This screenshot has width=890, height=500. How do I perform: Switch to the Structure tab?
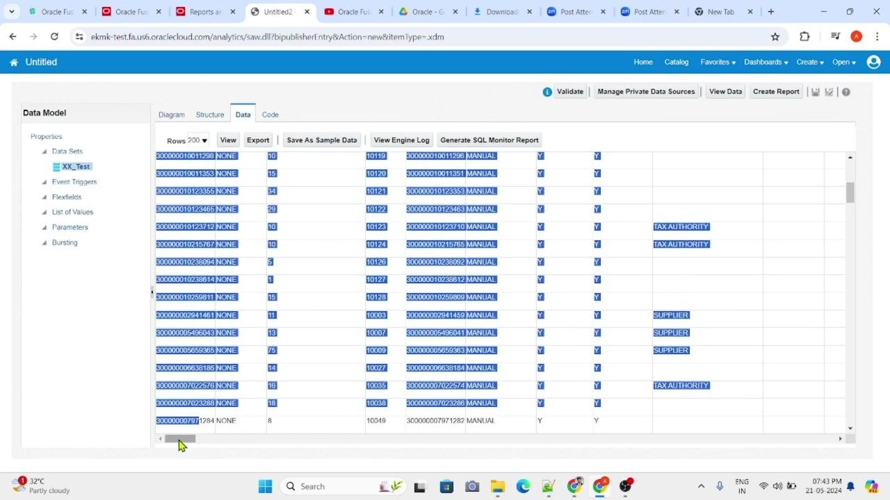[210, 115]
